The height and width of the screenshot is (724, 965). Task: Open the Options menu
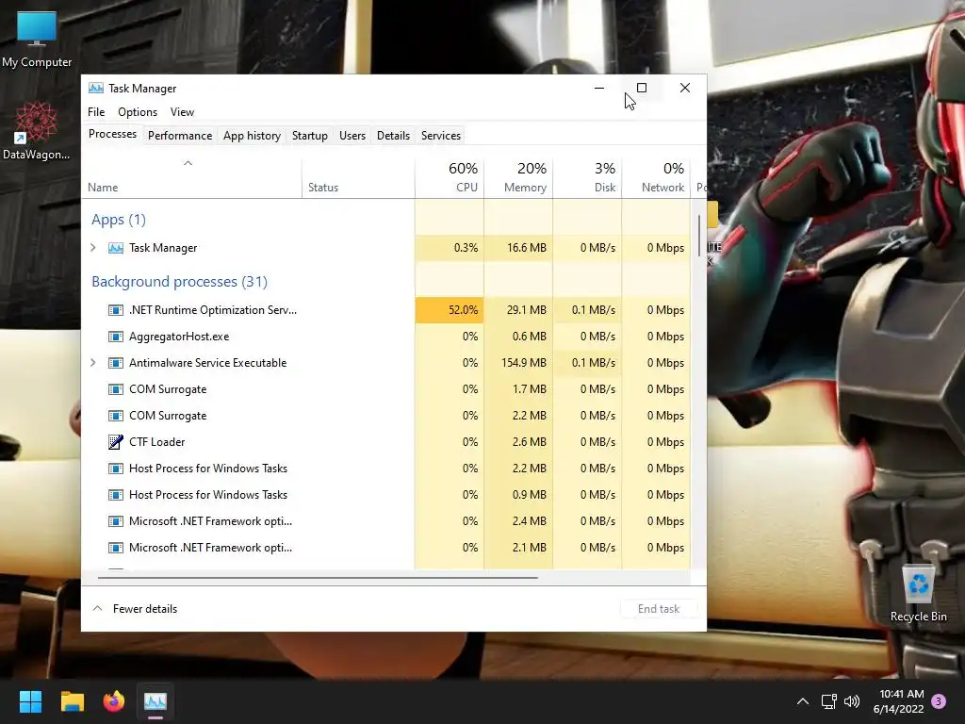(138, 112)
